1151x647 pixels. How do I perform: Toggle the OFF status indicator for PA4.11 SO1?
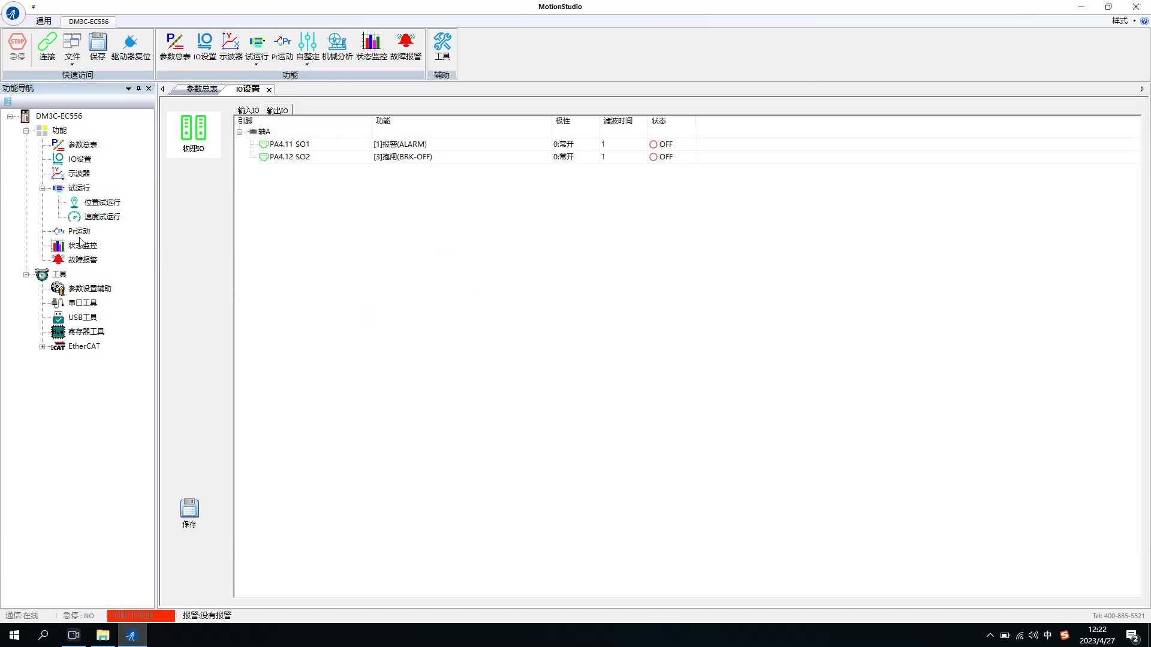[x=652, y=144]
